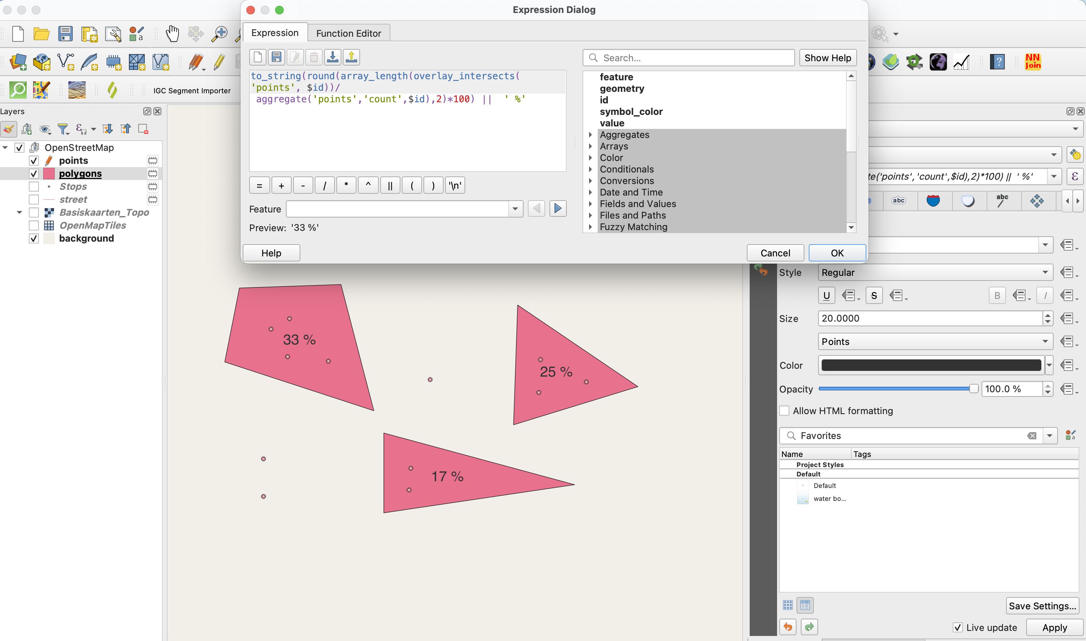1086x641 pixels.
Task: Click Apply button in styling panel
Action: coord(1054,627)
